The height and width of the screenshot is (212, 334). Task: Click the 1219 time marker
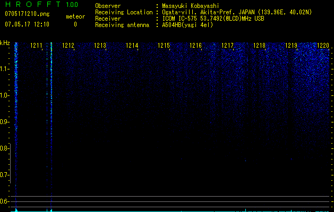pyautogui.click(x=291, y=45)
